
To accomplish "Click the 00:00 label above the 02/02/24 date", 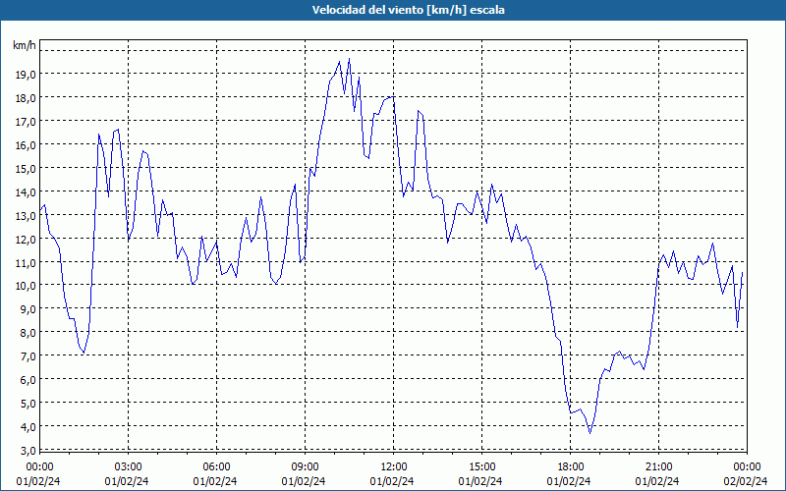I will [x=747, y=467].
